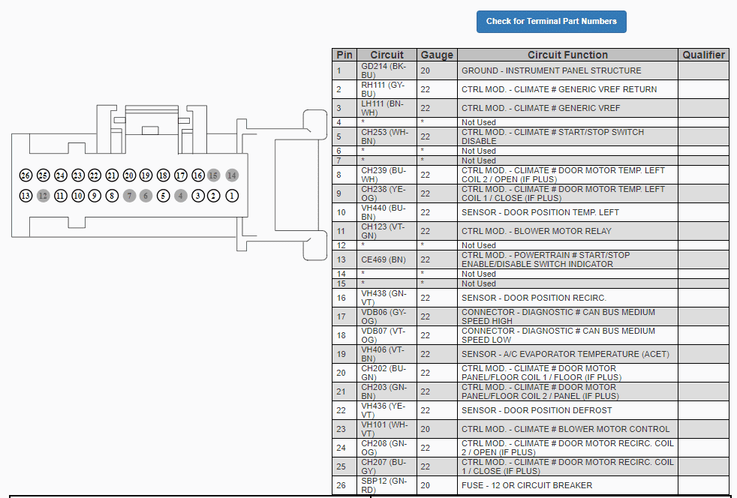Click "SENSOR - DOOR POSITION RECIRC." text
The height and width of the screenshot is (498, 737).
pyautogui.click(x=534, y=298)
